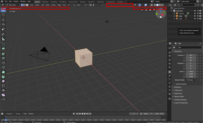The height and width of the screenshot is (123, 203).
Task: Switch to the Modeling workspace tab
Action: [45, 2]
